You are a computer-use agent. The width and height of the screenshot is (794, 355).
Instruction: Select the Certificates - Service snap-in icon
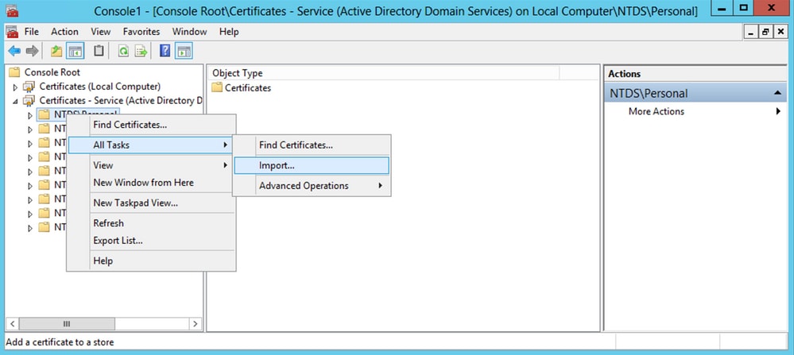pyautogui.click(x=29, y=101)
